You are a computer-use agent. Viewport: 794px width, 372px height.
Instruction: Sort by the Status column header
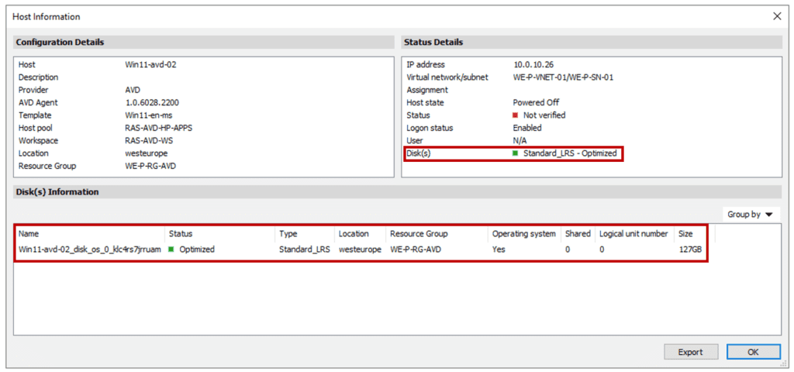[x=181, y=233]
